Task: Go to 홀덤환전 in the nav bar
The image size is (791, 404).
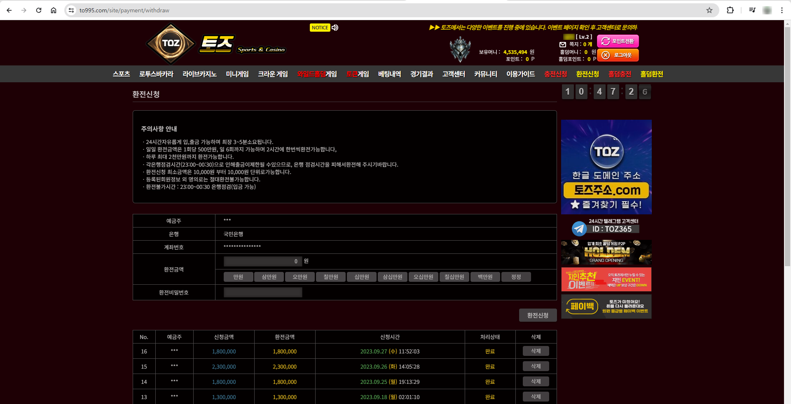Action: tap(652, 74)
